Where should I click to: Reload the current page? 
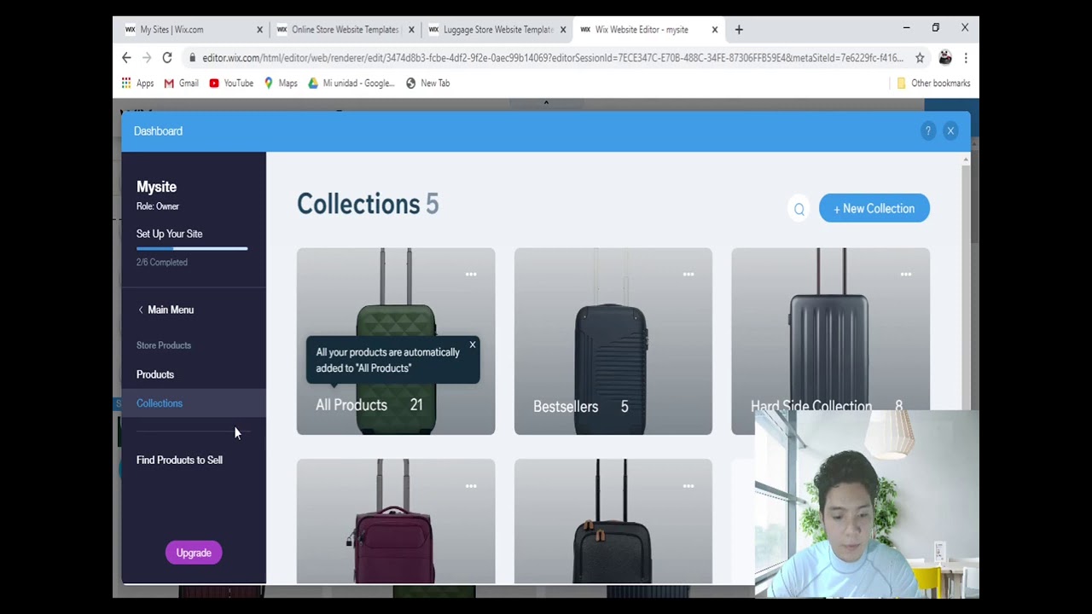click(x=167, y=58)
